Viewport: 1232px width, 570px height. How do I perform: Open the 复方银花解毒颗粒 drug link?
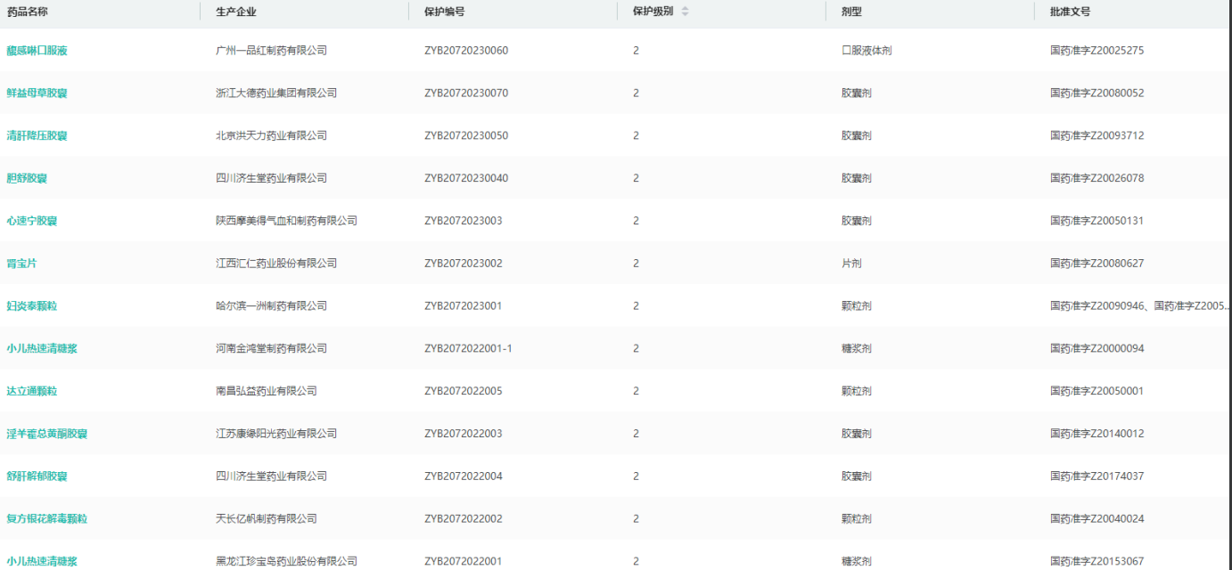[x=47, y=518]
